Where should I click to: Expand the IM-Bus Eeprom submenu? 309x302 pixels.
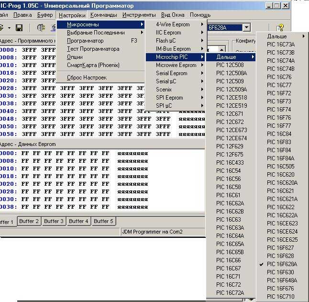point(176,49)
